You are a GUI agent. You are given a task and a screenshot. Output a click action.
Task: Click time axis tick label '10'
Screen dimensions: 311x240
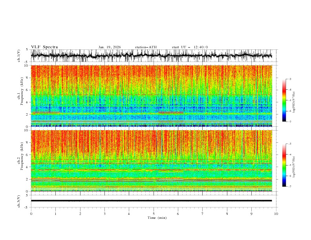[276, 214]
